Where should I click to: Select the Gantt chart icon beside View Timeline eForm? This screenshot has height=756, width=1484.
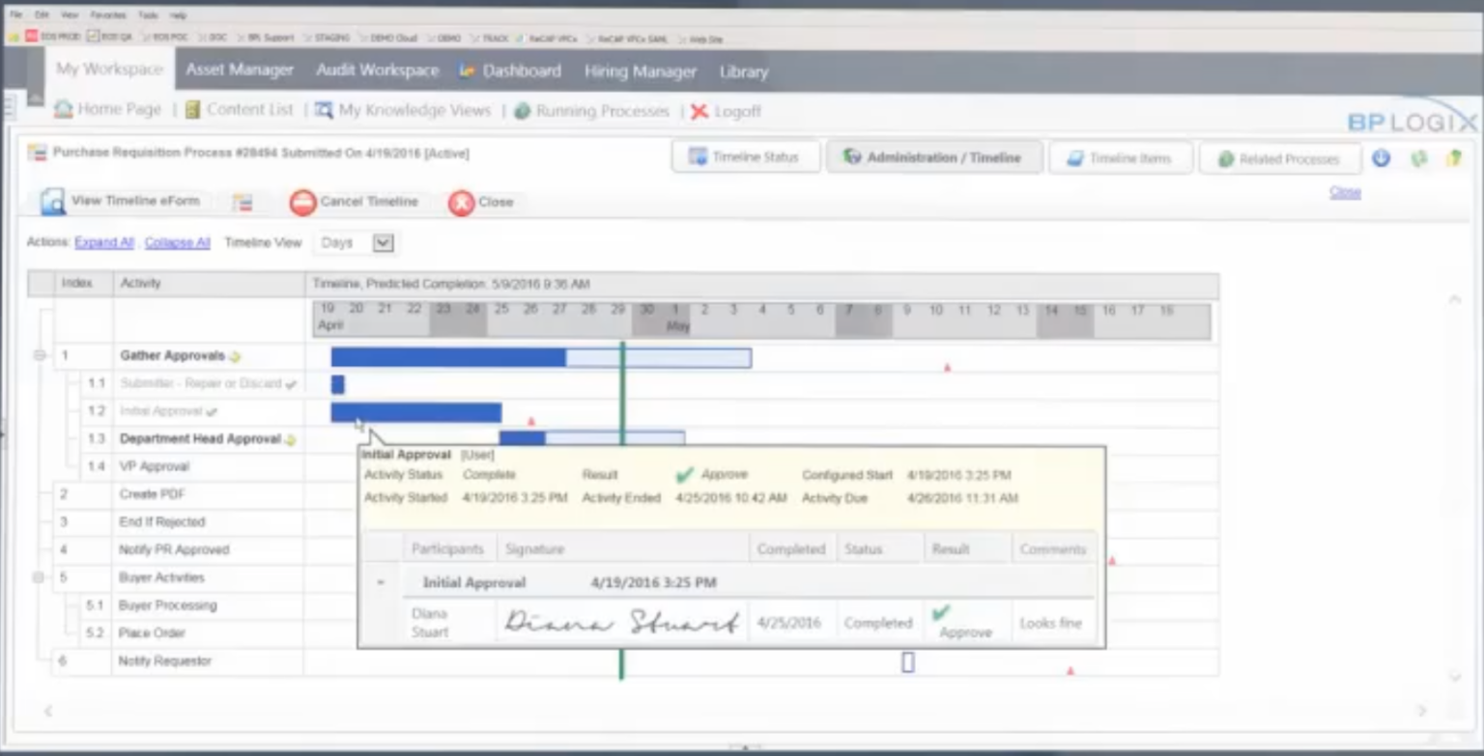tap(243, 202)
